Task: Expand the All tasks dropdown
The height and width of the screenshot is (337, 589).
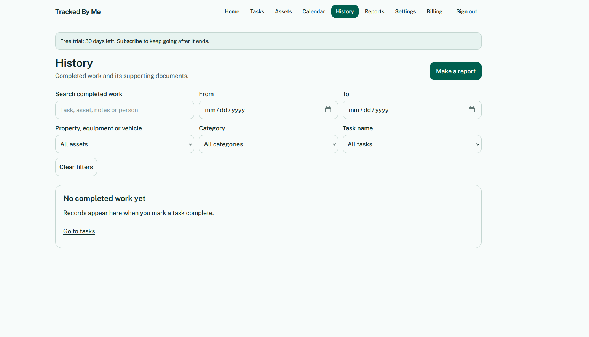Action: [x=412, y=144]
